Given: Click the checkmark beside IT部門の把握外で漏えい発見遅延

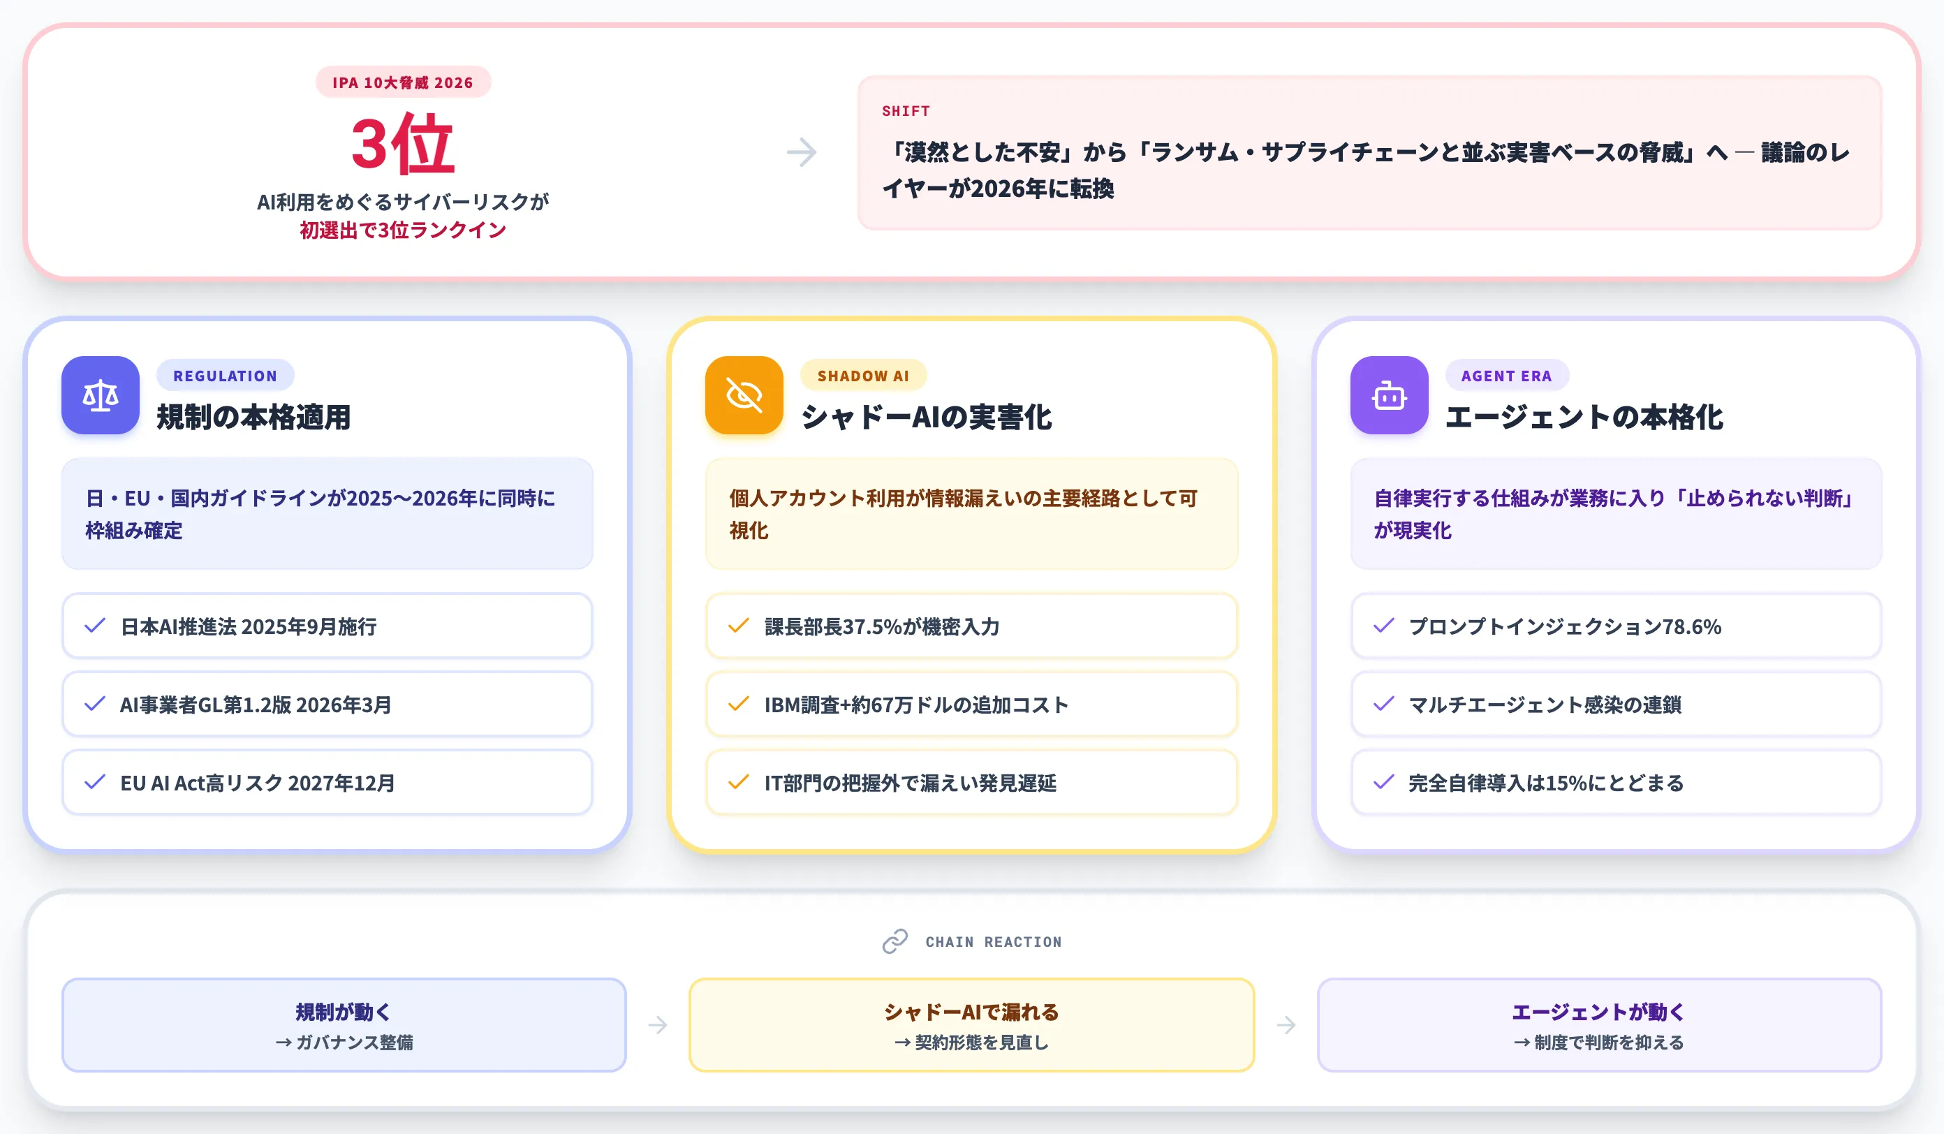Looking at the screenshot, I should (x=738, y=782).
